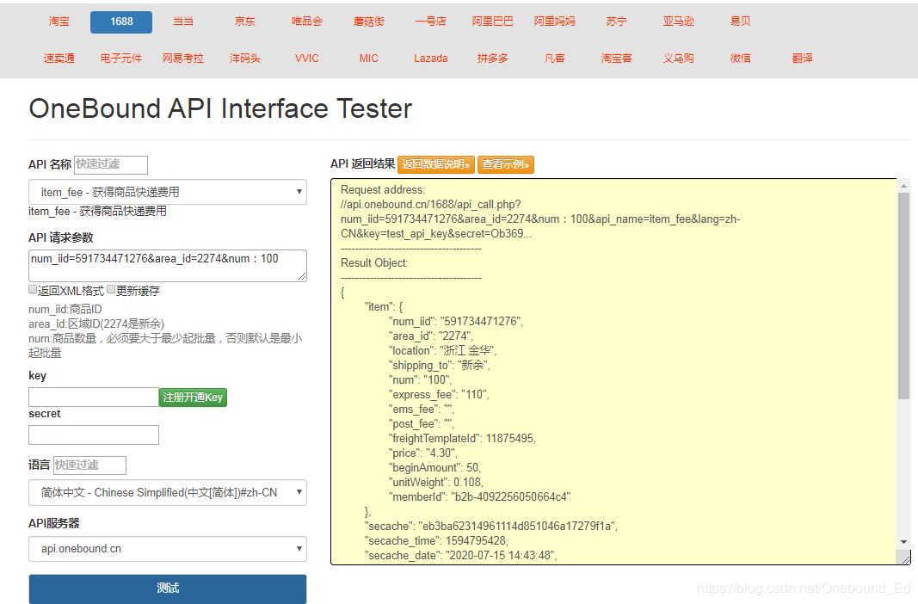Click the blue 测试 button
The height and width of the screenshot is (604, 918).
pos(168,589)
